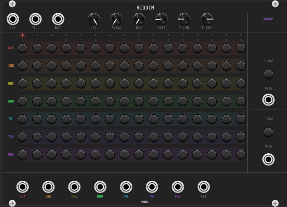
Task: Click the SNR row label
Action: tap(11, 66)
